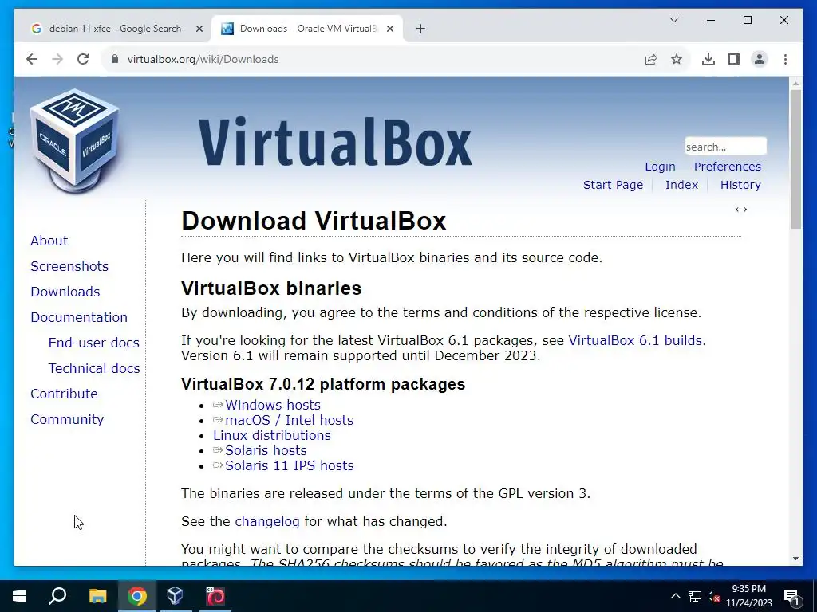Download macOS / Intel hosts package
817x612 pixels.
(x=289, y=420)
